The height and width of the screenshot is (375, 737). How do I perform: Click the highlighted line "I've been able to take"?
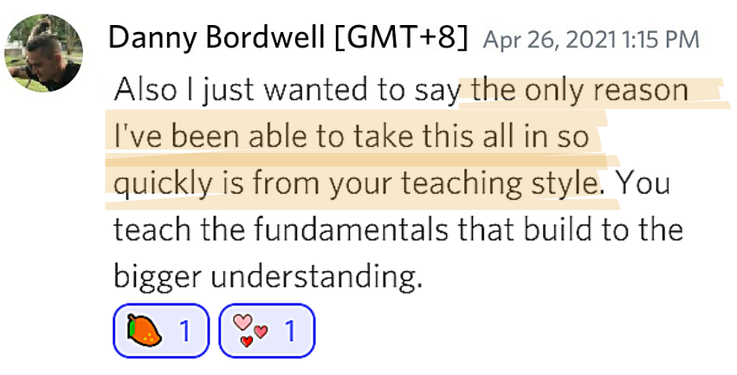click(265, 136)
